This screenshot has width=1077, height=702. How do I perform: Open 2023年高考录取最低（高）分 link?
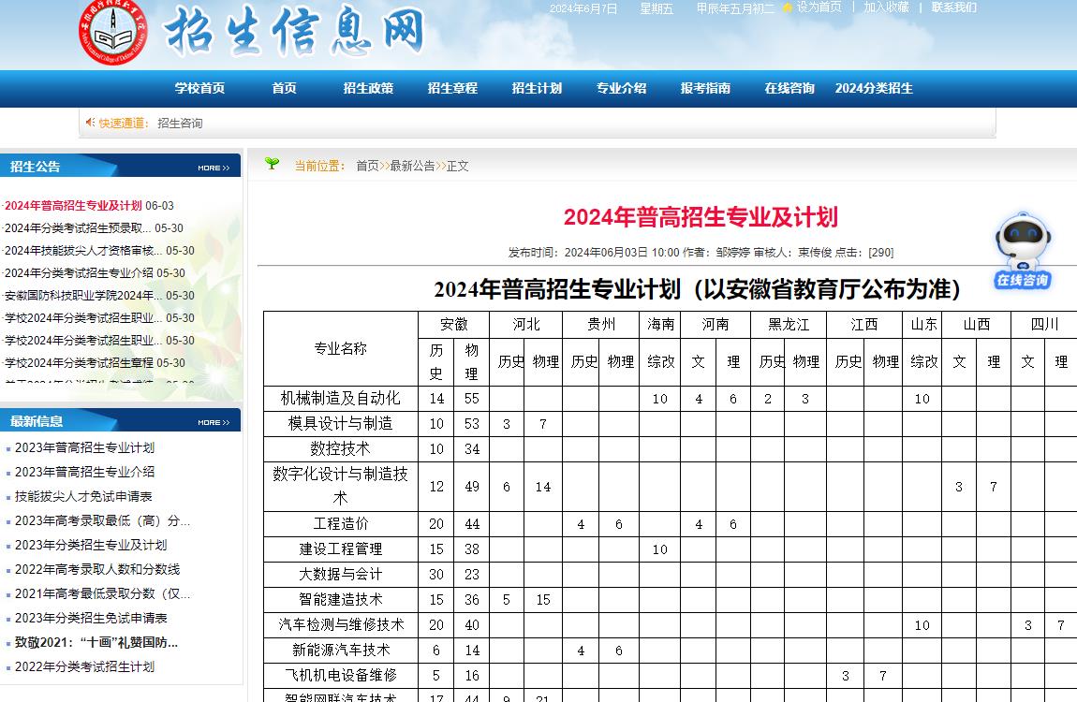(x=102, y=520)
